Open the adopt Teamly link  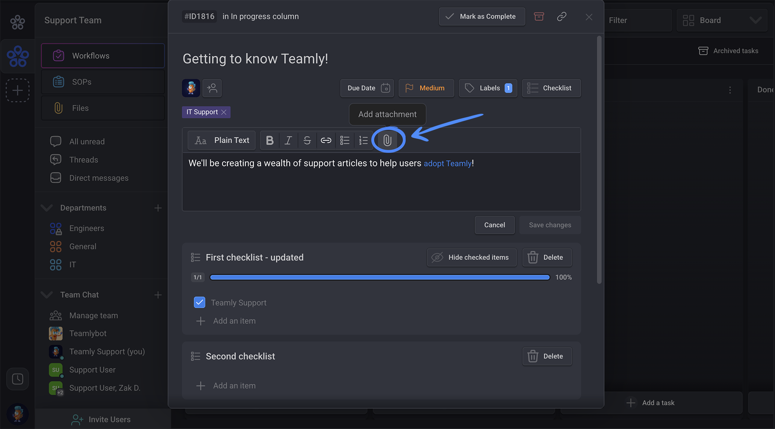pyautogui.click(x=448, y=163)
